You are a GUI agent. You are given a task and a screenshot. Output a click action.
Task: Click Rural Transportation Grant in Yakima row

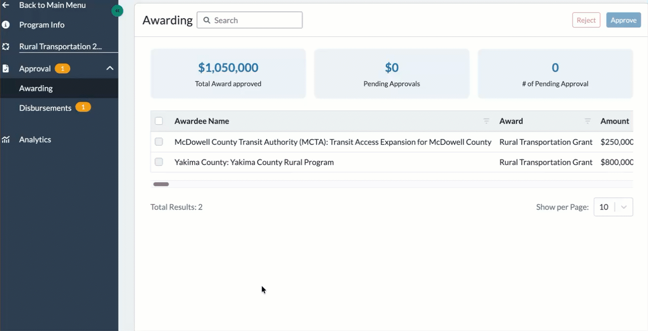click(x=546, y=162)
